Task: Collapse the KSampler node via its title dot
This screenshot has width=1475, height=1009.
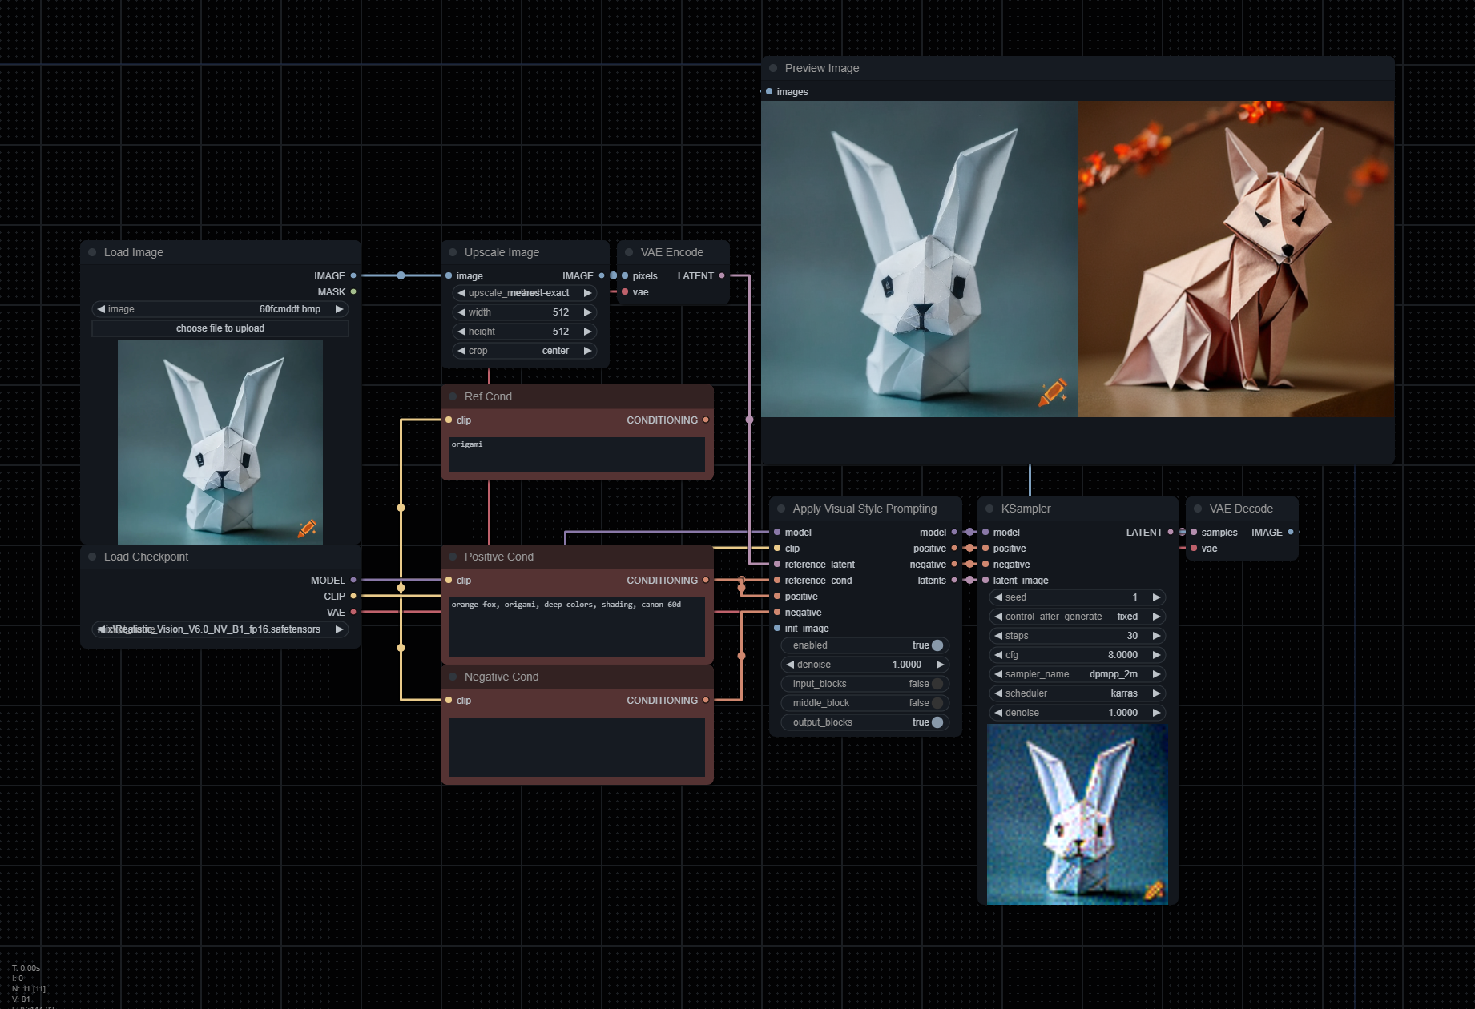Action: pos(989,509)
